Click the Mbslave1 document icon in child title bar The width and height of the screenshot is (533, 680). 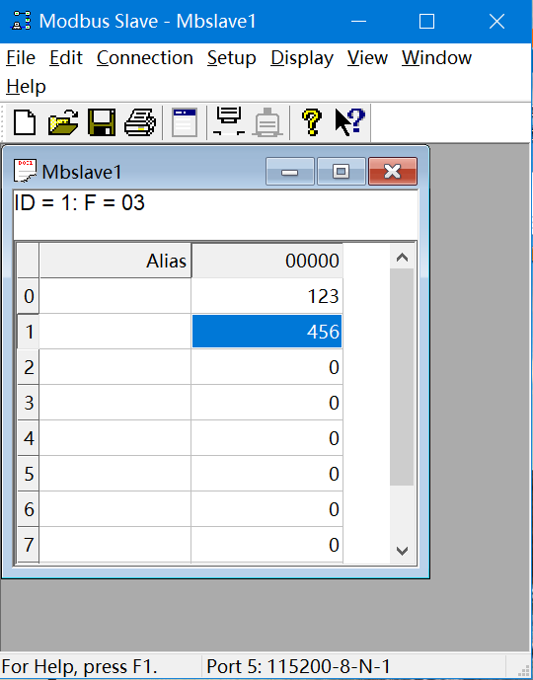click(25, 171)
